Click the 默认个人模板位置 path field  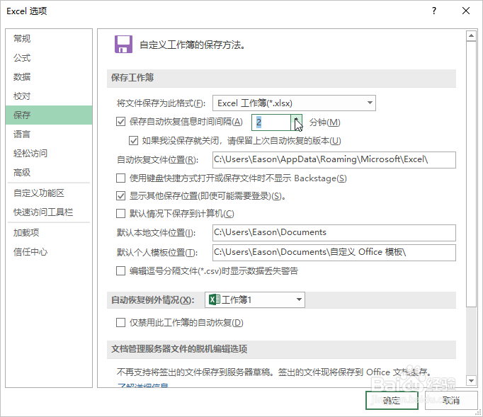coord(334,253)
